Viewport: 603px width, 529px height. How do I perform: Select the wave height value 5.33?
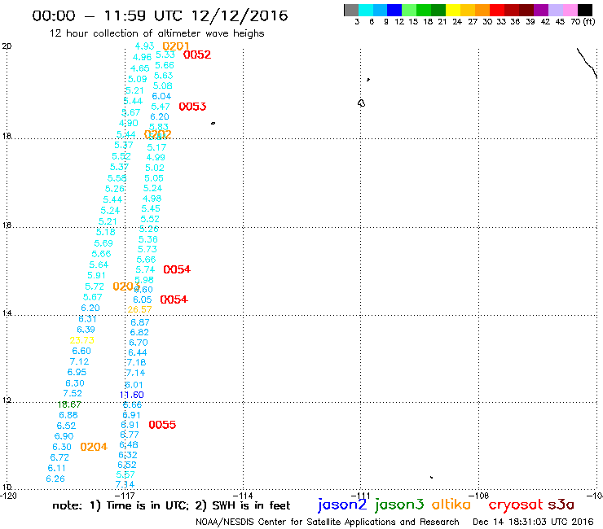point(165,55)
